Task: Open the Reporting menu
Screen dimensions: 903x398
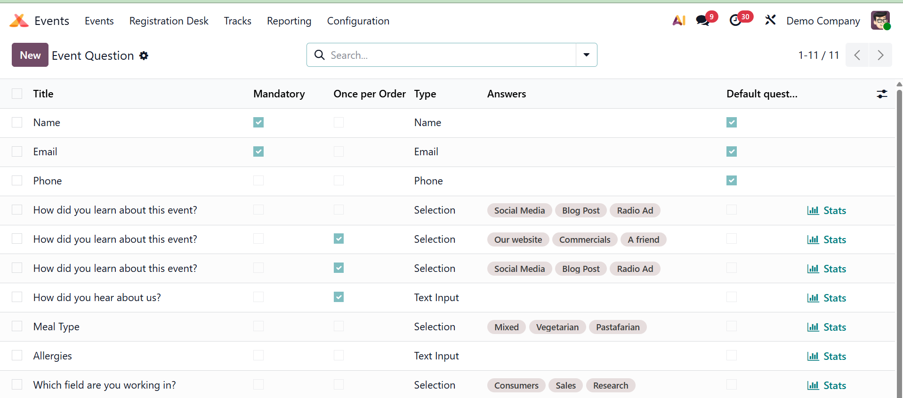Action: (x=289, y=21)
